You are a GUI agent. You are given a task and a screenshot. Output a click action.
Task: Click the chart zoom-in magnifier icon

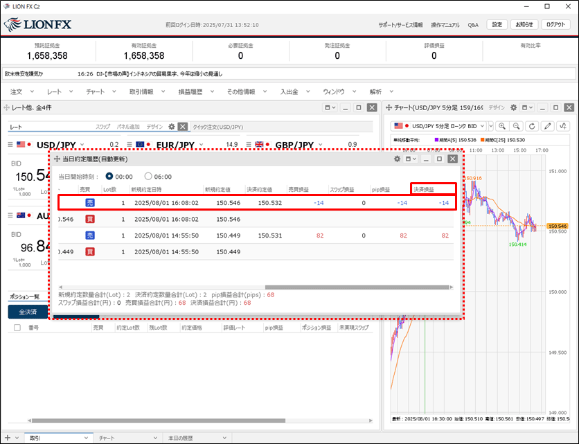click(501, 126)
